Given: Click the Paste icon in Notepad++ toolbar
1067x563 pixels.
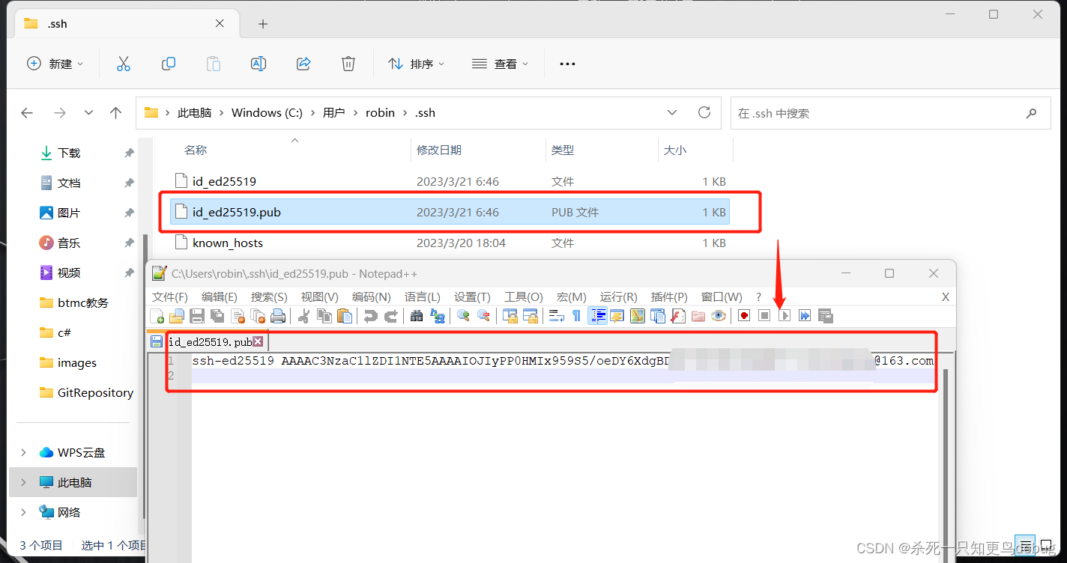Looking at the screenshot, I should pos(345,316).
